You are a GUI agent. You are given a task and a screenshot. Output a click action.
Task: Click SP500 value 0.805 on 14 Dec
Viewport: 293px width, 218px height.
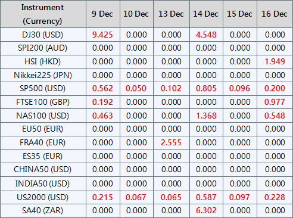coord(206,88)
